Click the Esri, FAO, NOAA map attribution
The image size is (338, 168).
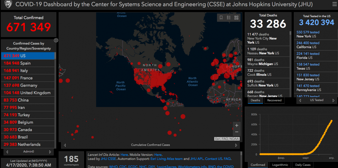coord(227,139)
